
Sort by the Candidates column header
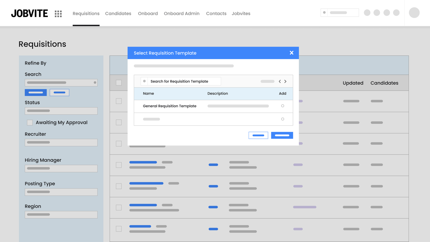384,83
